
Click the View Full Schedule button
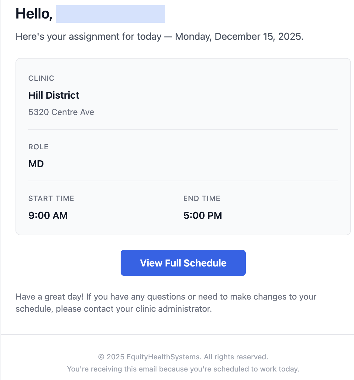pos(183,263)
